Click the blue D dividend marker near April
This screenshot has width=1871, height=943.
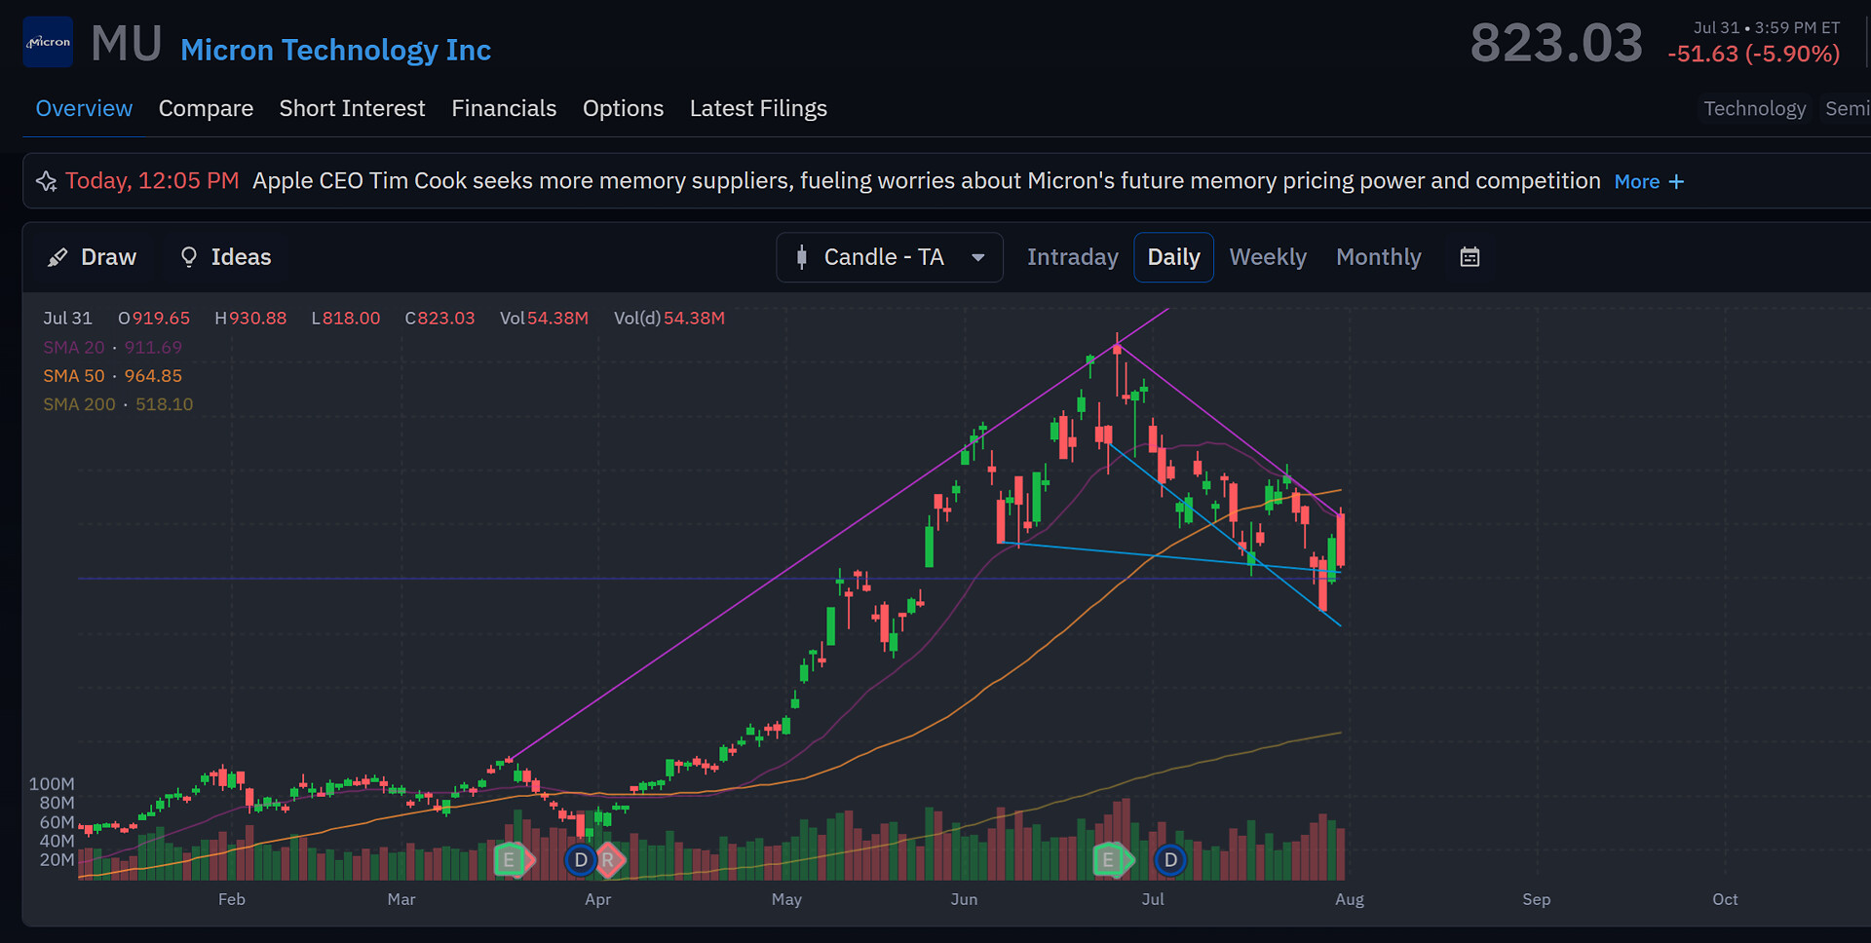[x=581, y=860]
